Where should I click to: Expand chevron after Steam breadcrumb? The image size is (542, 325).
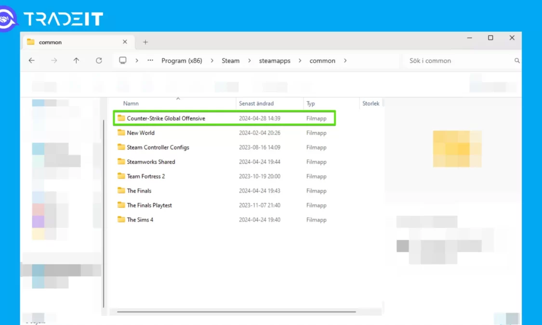pos(249,61)
